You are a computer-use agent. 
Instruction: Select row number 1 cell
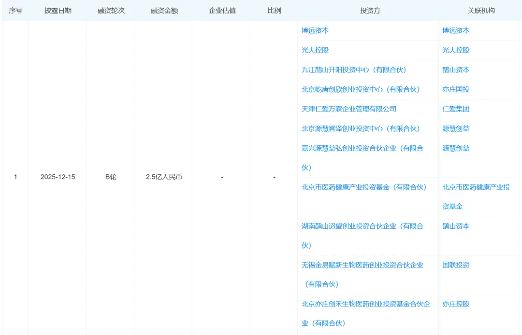pos(15,177)
